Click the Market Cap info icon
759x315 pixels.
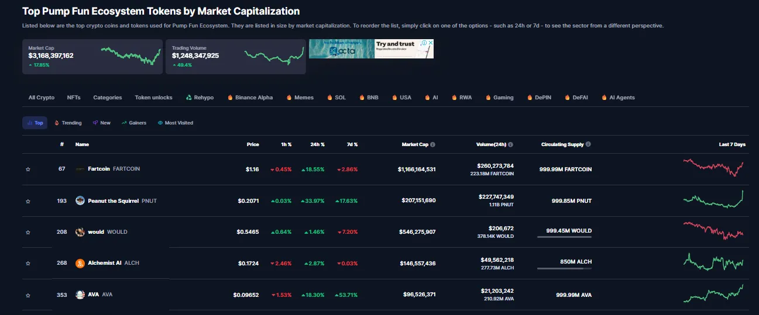(x=432, y=144)
